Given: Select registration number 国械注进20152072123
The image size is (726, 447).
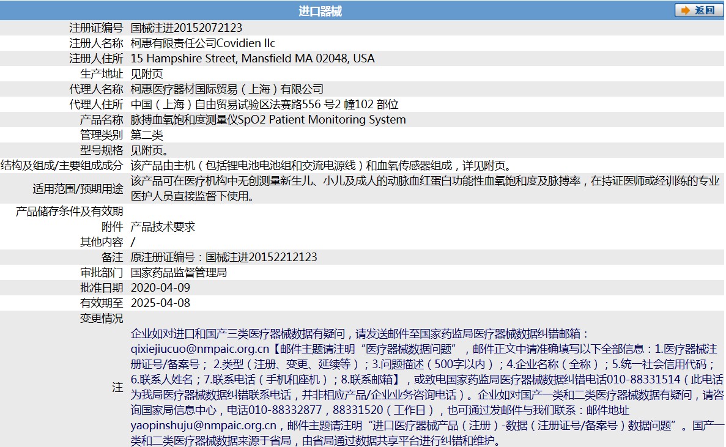Looking at the screenshot, I should pos(186,28).
